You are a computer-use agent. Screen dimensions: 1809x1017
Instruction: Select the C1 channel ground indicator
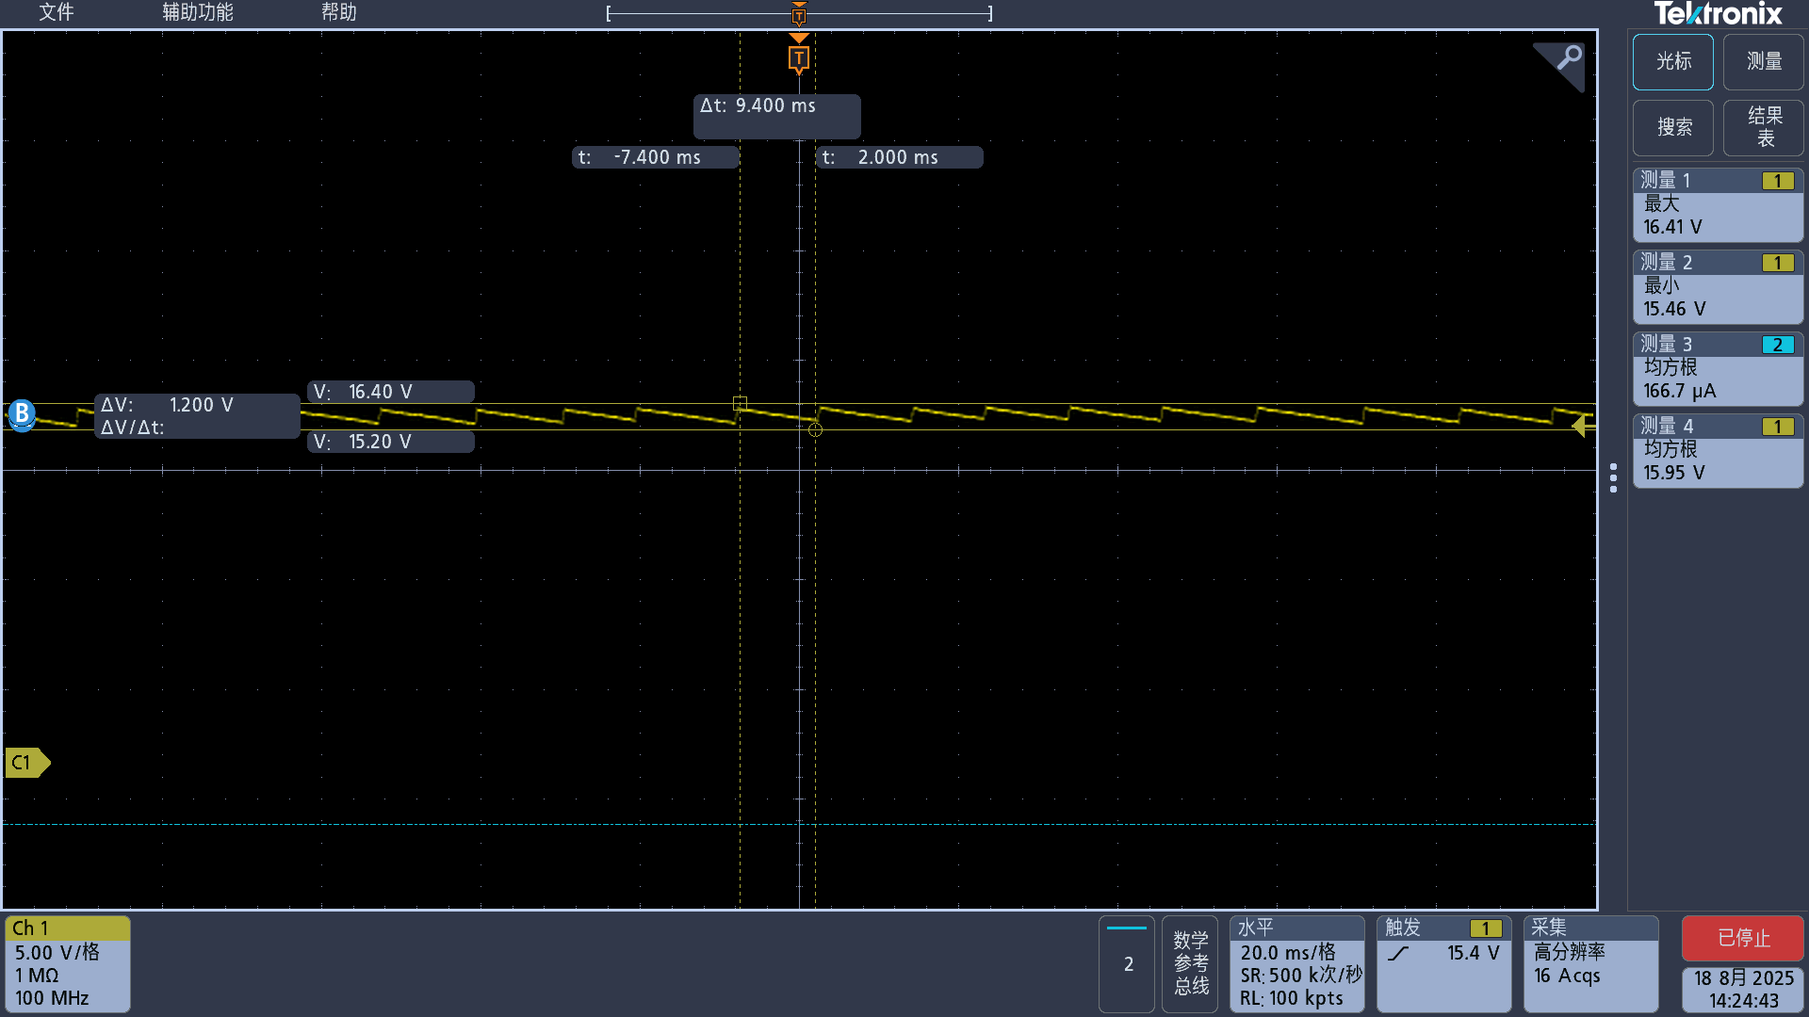point(26,763)
